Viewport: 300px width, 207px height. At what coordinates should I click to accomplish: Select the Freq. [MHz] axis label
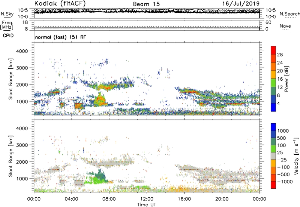coord(7,25)
